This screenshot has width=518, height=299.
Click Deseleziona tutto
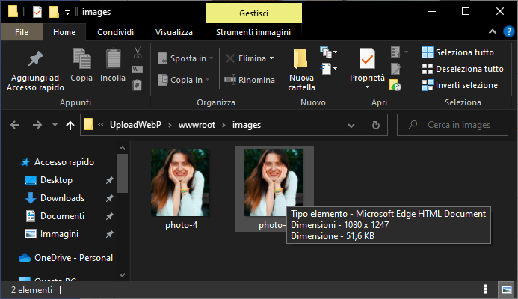(x=463, y=69)
